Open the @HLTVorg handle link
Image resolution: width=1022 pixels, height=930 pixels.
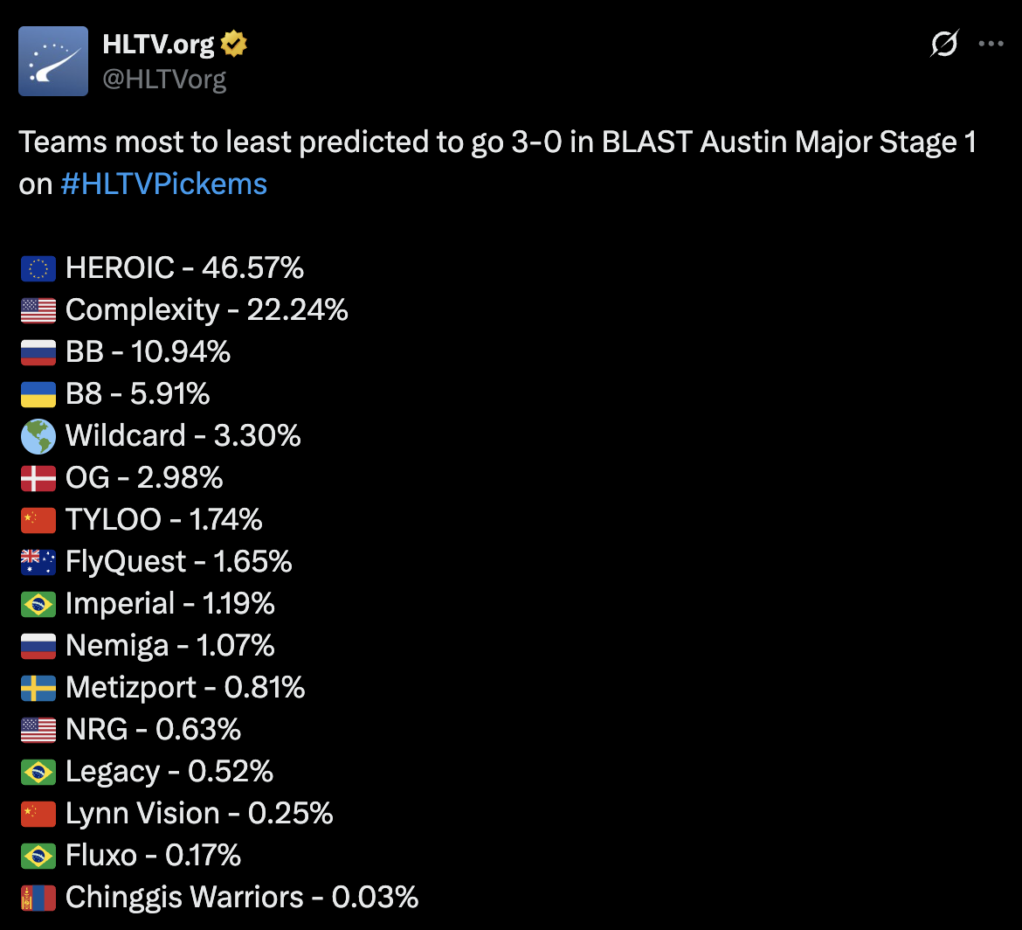(164, 80)
